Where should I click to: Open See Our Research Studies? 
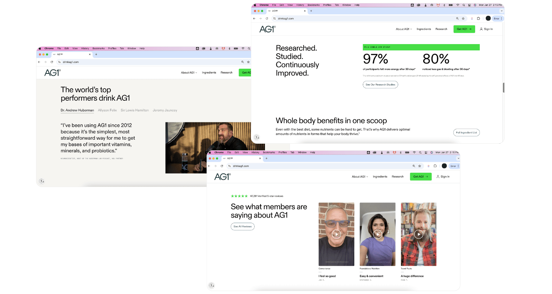(x=380, y=85)
